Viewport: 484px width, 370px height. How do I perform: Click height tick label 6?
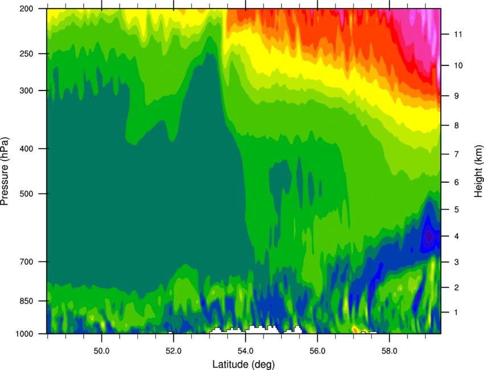[x=456, y=182]
